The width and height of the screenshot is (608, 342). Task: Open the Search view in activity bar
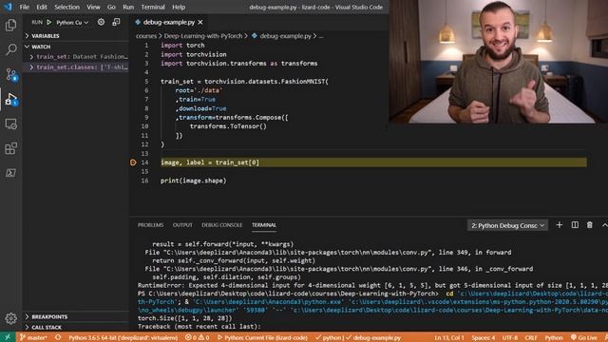click(x=10, y=49)
